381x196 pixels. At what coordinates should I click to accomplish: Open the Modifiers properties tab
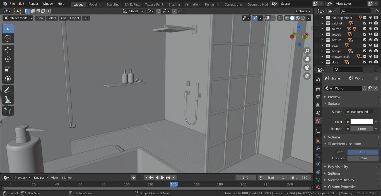318,148
